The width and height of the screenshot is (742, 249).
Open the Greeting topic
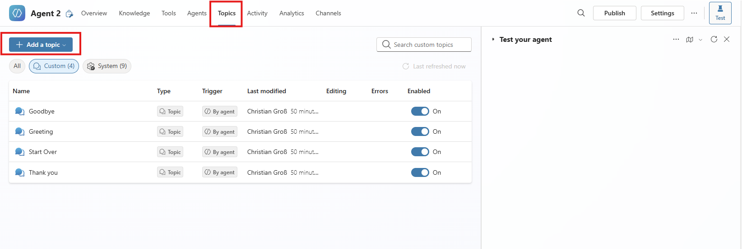tap(41, 131)
